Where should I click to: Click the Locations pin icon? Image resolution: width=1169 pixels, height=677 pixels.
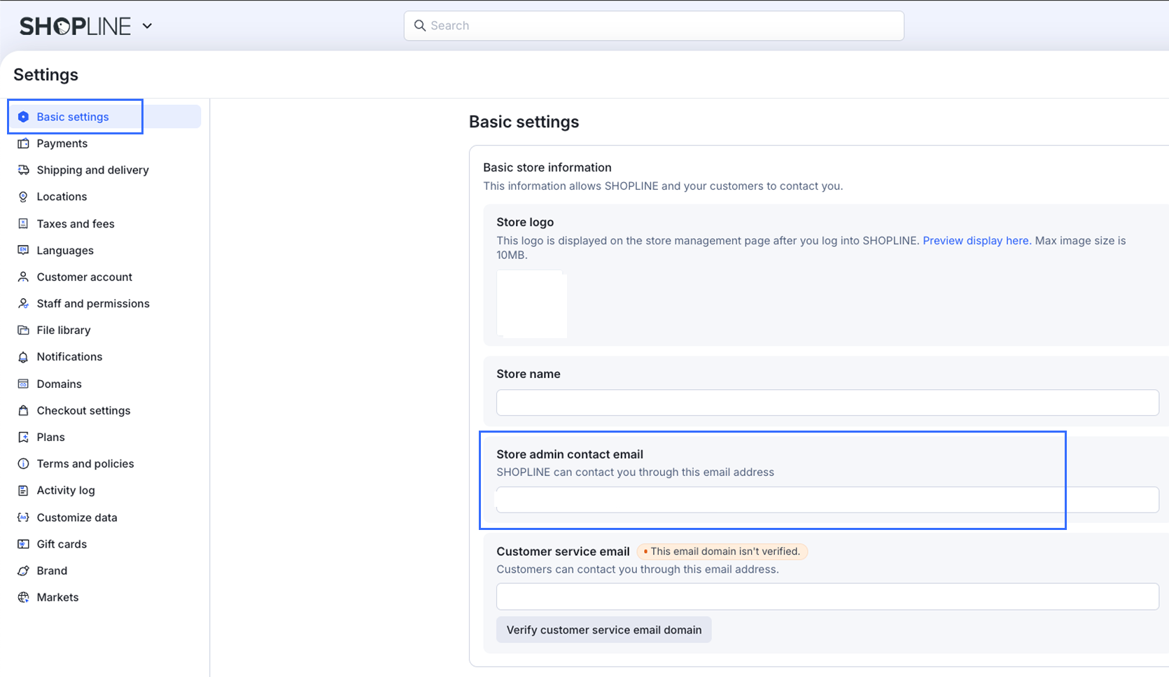pos(23,197)
